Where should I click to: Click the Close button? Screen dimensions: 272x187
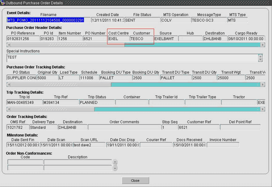click(x=135, y=181)
